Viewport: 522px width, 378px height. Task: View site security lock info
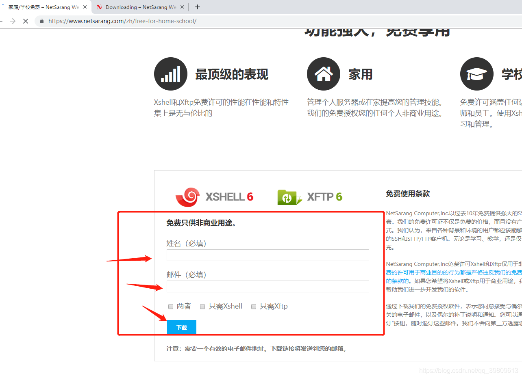tap(42, 21)
